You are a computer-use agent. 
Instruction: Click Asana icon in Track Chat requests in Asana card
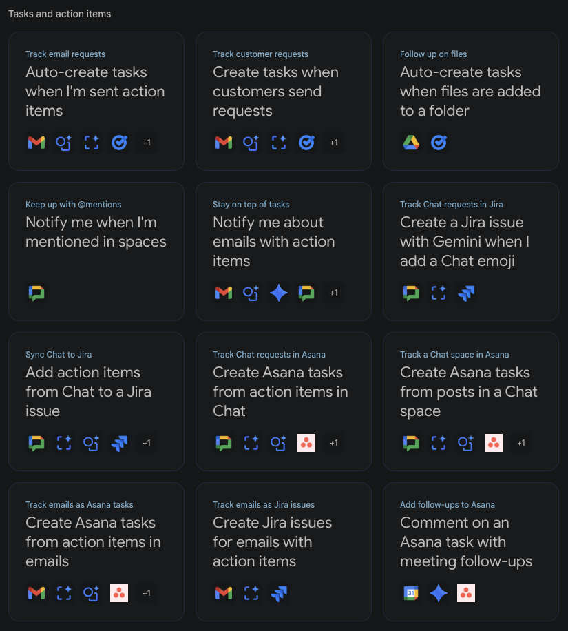pyautogui.click(x=306, y=443)
